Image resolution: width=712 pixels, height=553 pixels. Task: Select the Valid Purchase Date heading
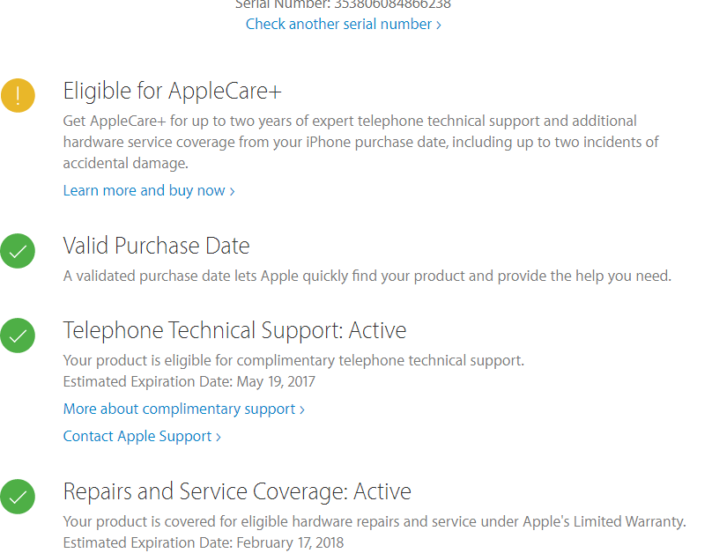[x=156, y=246]
